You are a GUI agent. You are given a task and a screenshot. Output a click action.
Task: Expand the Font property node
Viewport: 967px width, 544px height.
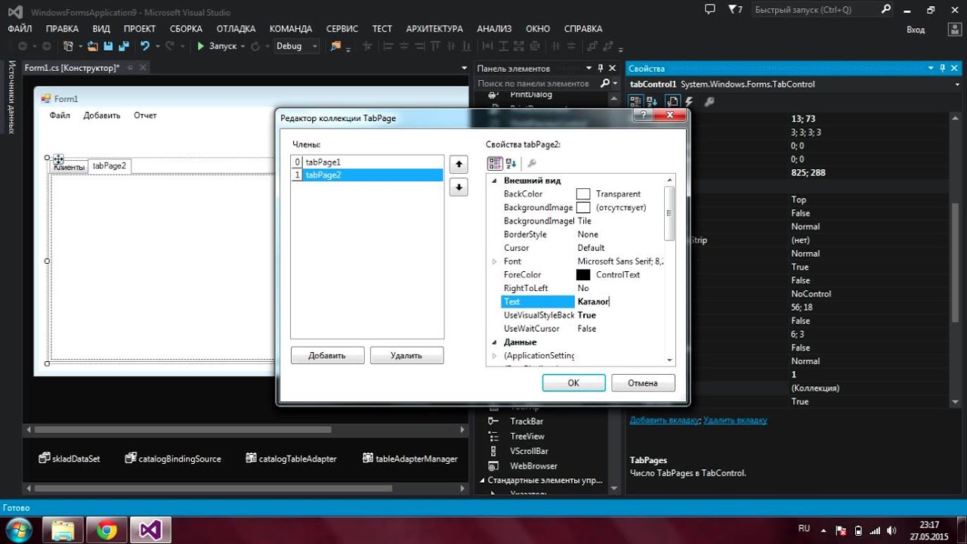click(x=495, y=261)
